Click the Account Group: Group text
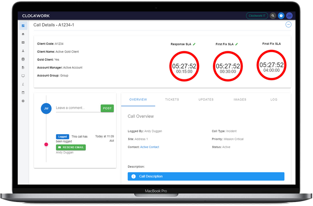Screen dimensions: 313x206 pyautogui.click(x=53, y=76)
